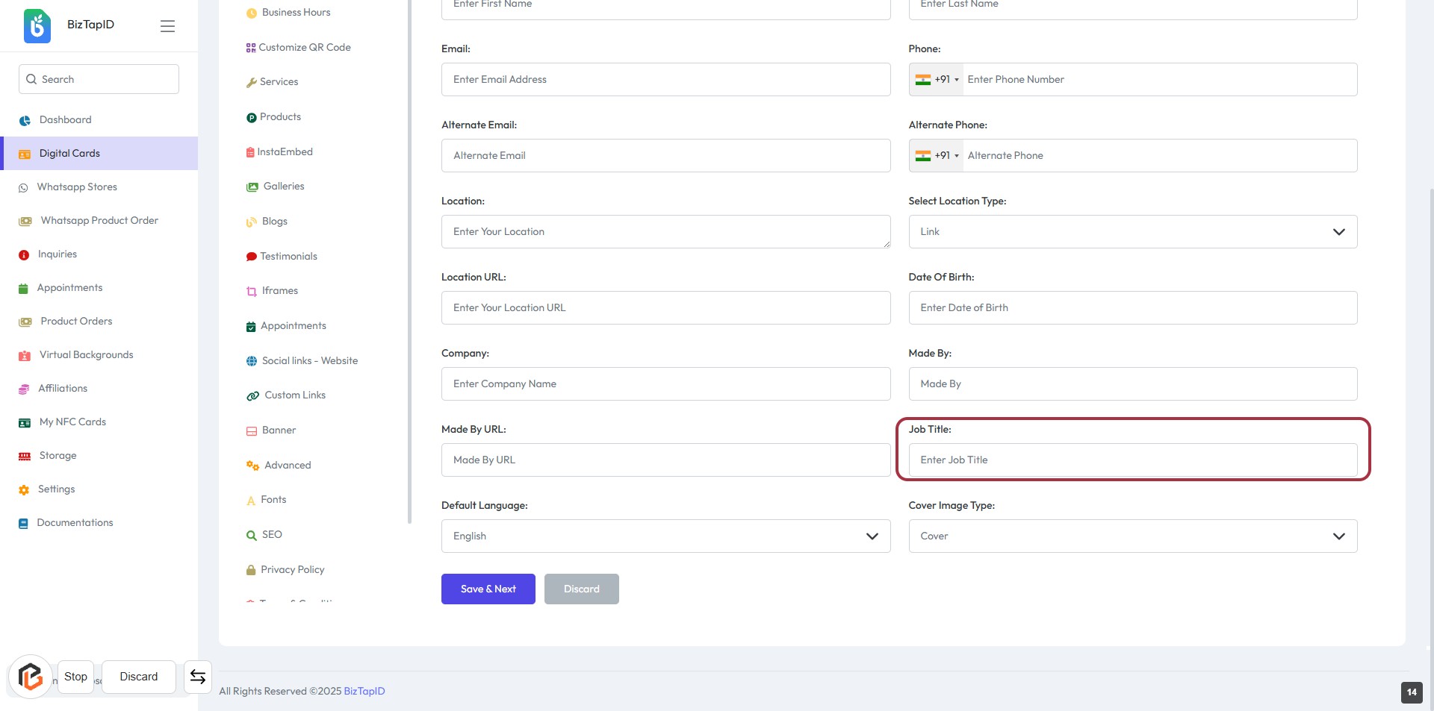Click the Enter Job Title field

1132,460
